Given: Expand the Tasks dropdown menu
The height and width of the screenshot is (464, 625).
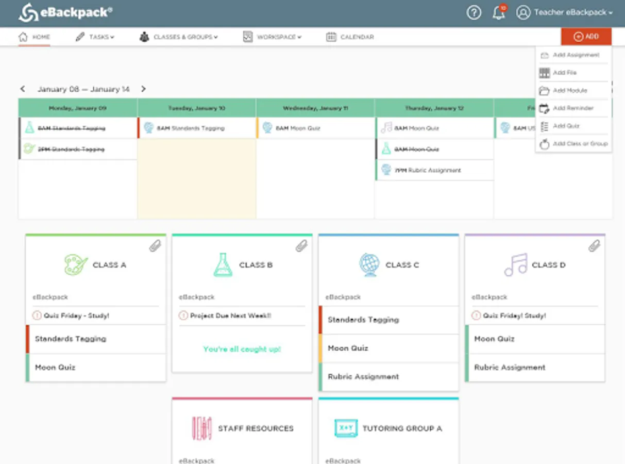Looking at the screenshot, I should click(112, 37).
